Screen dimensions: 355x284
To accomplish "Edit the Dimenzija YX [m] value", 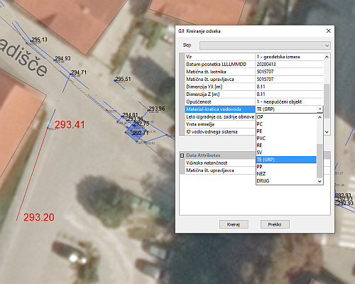I will (289, 87).
